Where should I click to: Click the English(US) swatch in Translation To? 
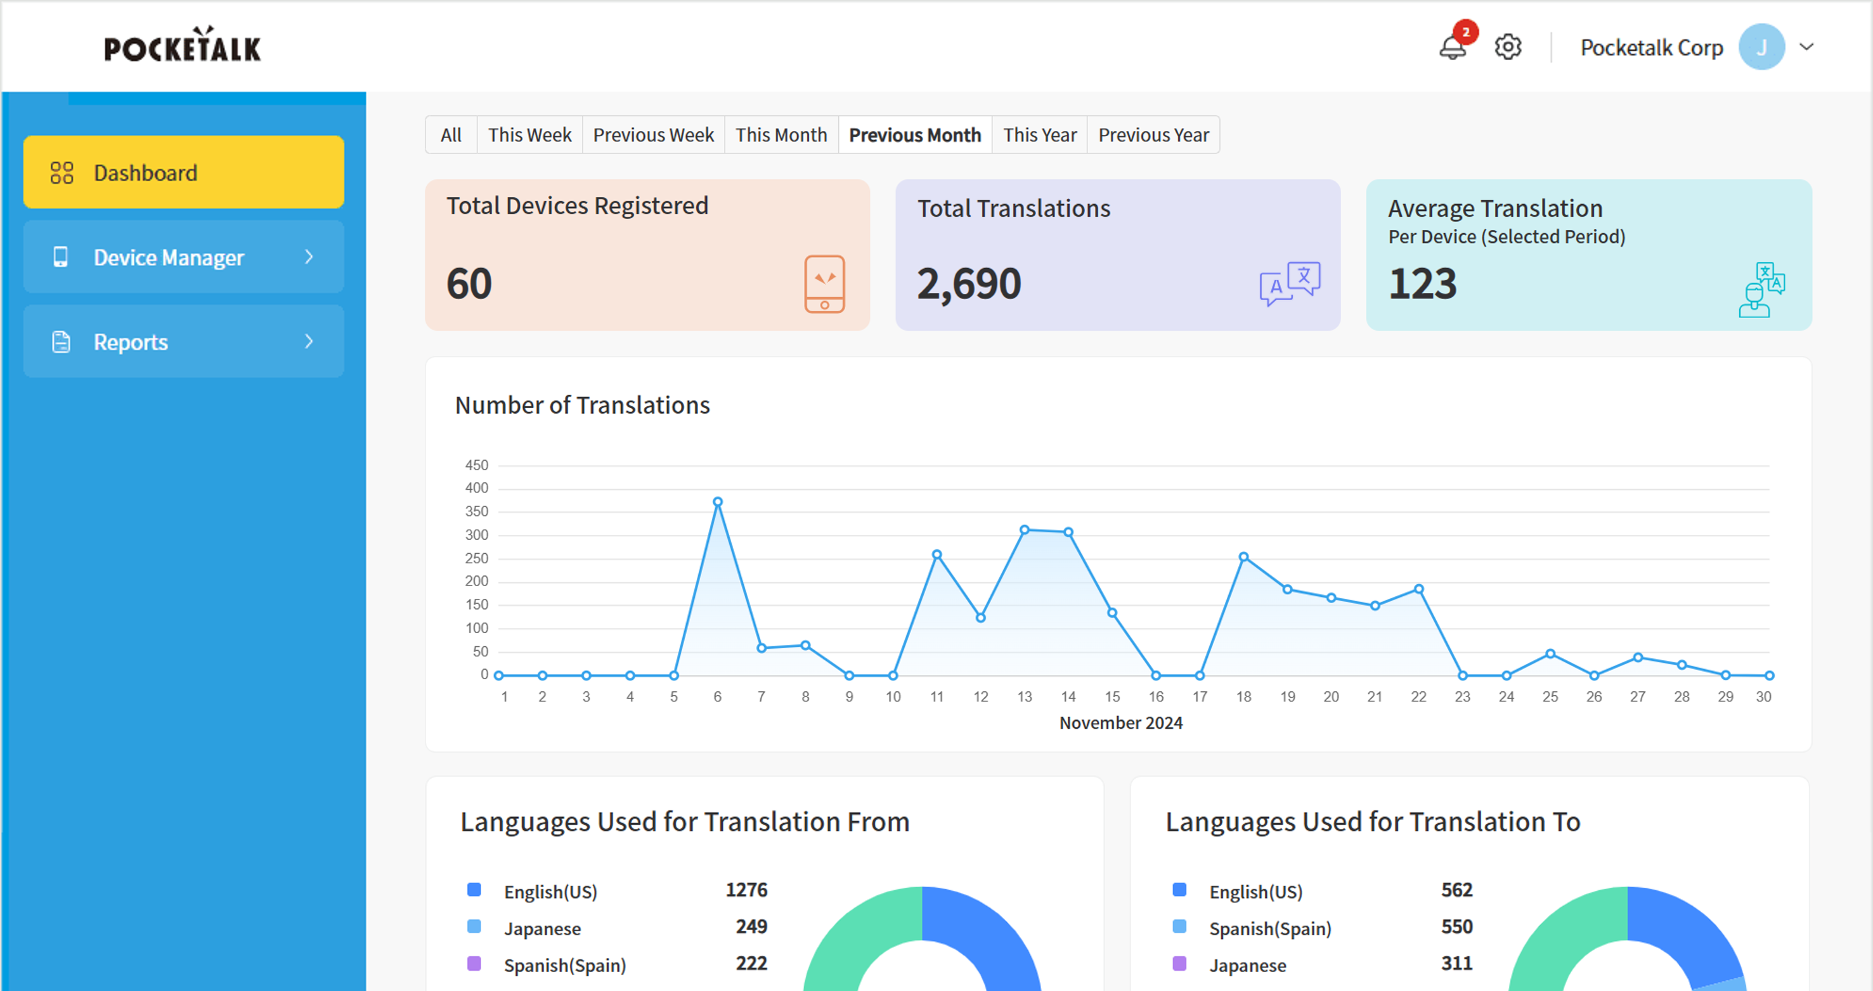(1179, 889)
